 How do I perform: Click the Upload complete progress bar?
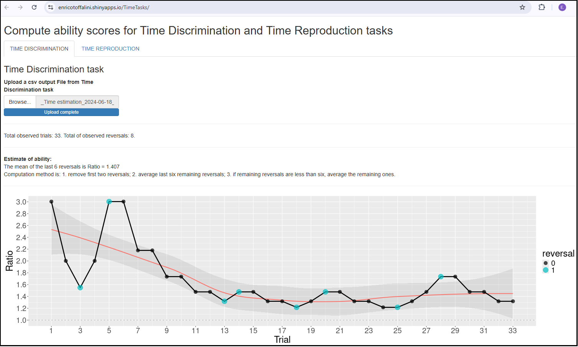(61, 112)
